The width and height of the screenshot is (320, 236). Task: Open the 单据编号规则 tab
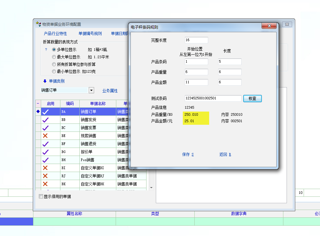(x=90, y=33)
